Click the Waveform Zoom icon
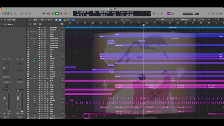Screen dimensions: 224x126 [x=194, y=20]
